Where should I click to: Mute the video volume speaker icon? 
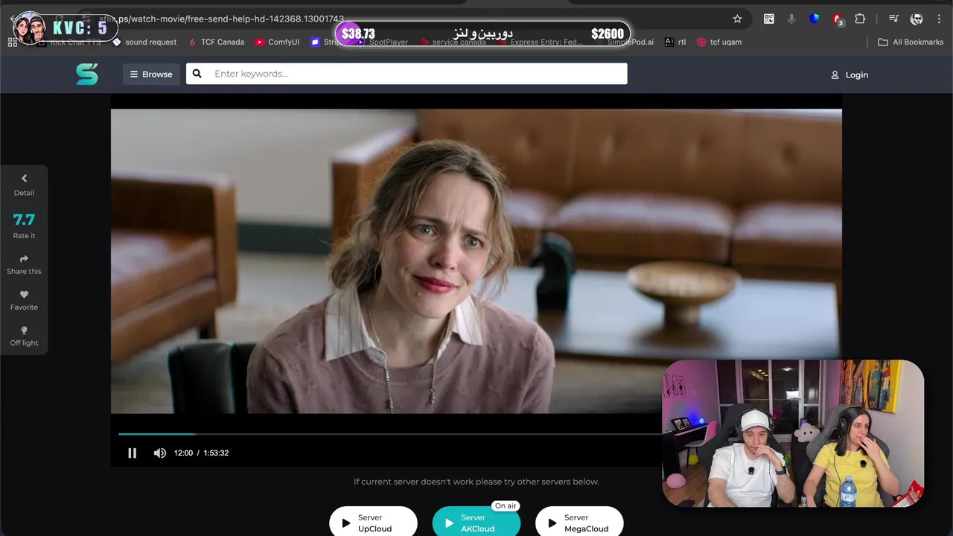click(160, 453)
